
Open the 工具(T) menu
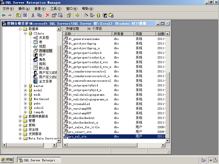(x=56, y=9)
